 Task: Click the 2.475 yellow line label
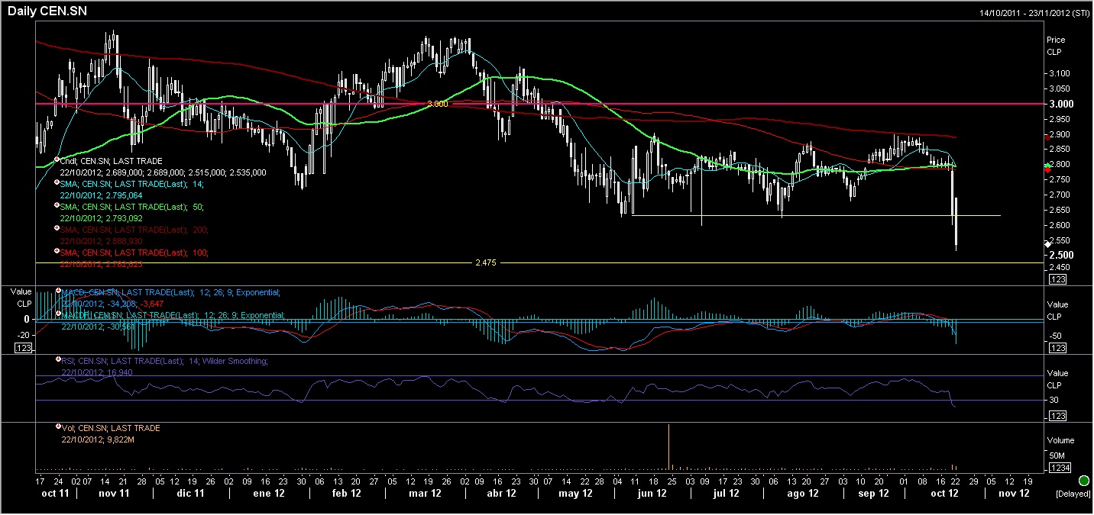tap(486, 262)
